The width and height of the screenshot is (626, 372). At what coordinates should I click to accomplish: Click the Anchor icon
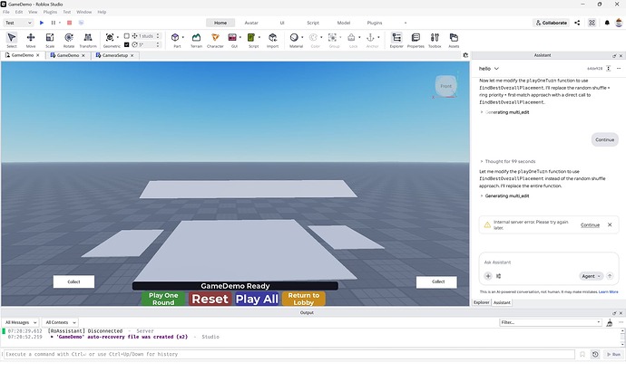pos(370,37)
